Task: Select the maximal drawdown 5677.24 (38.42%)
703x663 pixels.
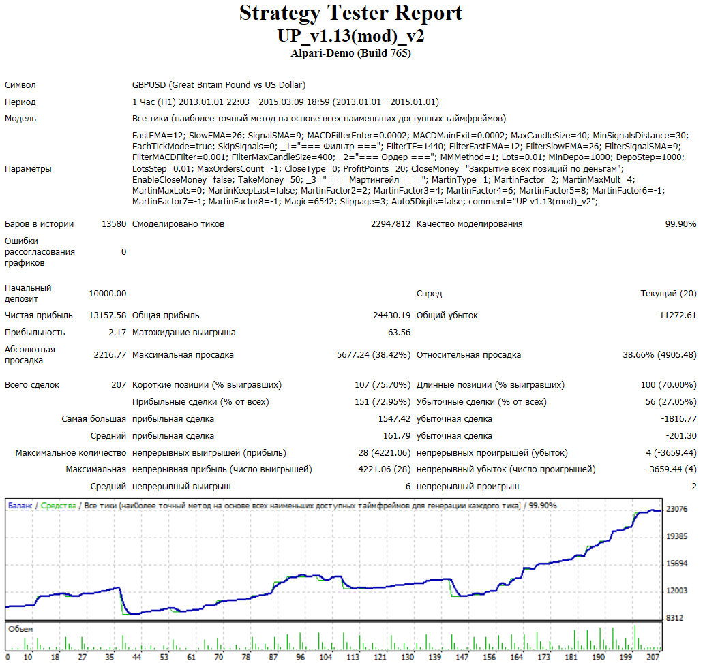Action: coord(374,355)
